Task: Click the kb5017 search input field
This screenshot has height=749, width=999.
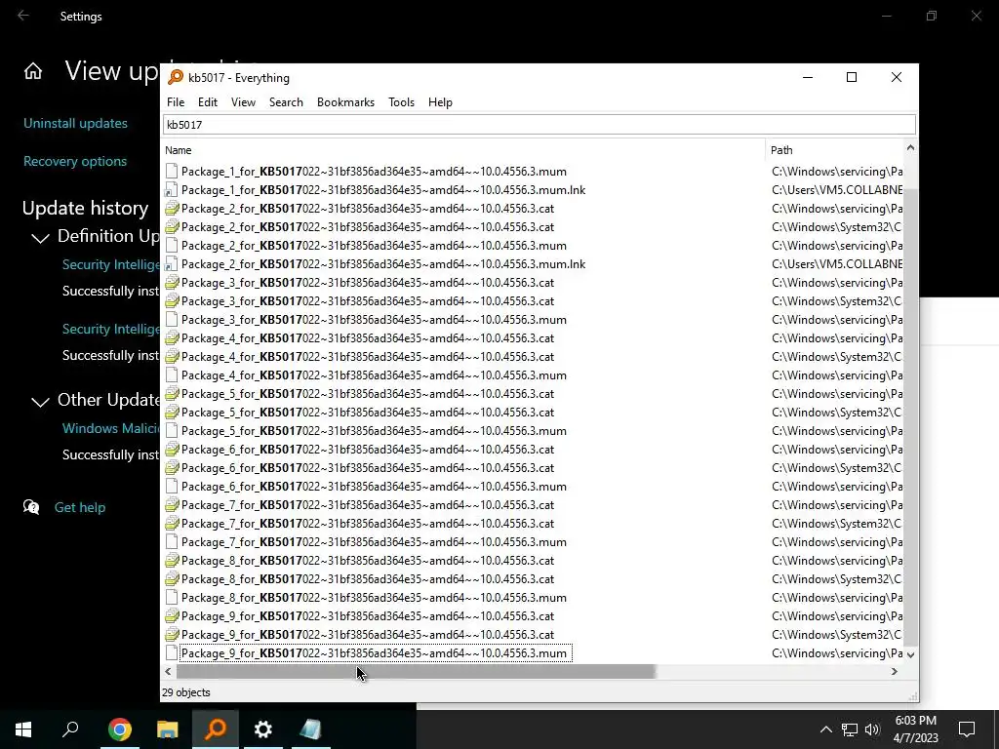Action: tap(539, 124)
